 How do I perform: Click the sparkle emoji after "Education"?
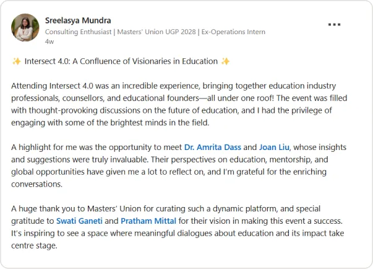[226, 61]
